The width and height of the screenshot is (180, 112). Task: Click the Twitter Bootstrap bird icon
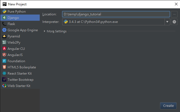click(4, 79)
